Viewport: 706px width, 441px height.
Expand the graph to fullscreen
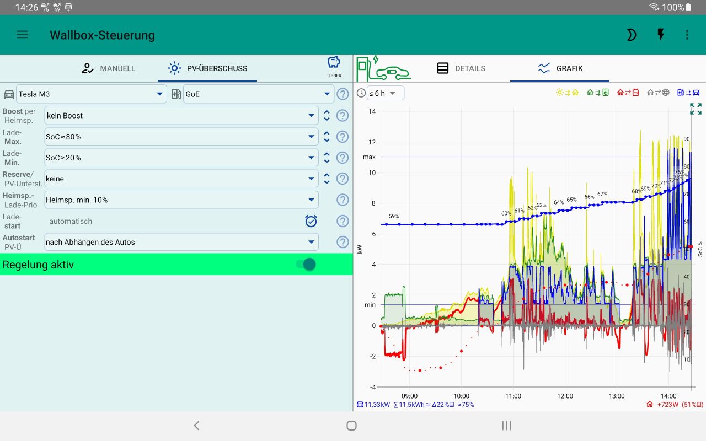[696, 109]
